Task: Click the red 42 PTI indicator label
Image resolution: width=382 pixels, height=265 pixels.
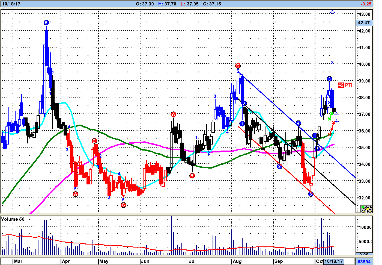Action: click(x=345, y=85)
